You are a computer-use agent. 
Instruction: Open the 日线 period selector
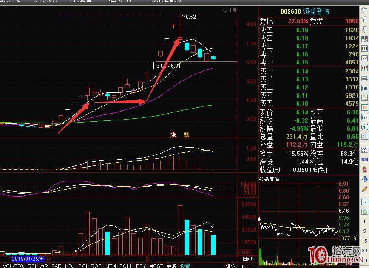(x=247, y=259)
